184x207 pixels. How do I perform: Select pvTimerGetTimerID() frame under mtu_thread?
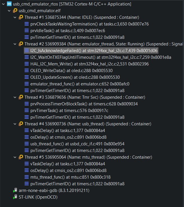pos(77,184)
